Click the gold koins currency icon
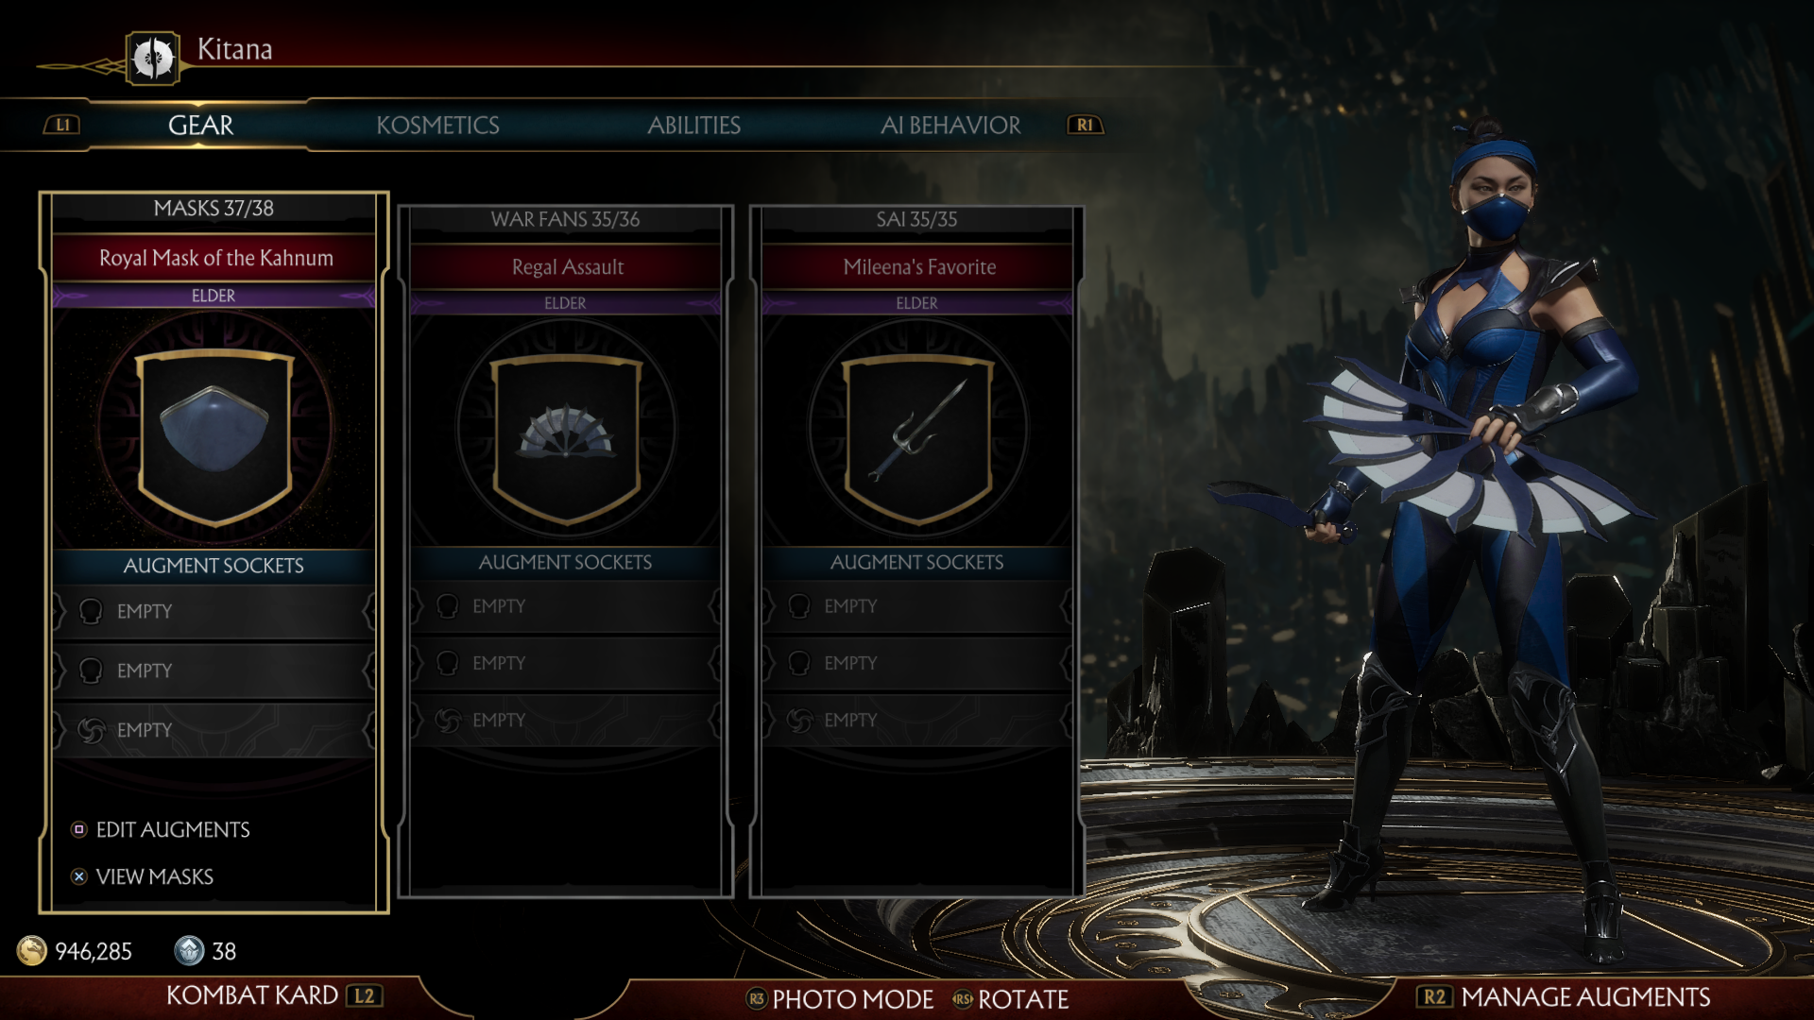Image resolution: width=1814 pixels, height=1020 pixels. point(32,950)
